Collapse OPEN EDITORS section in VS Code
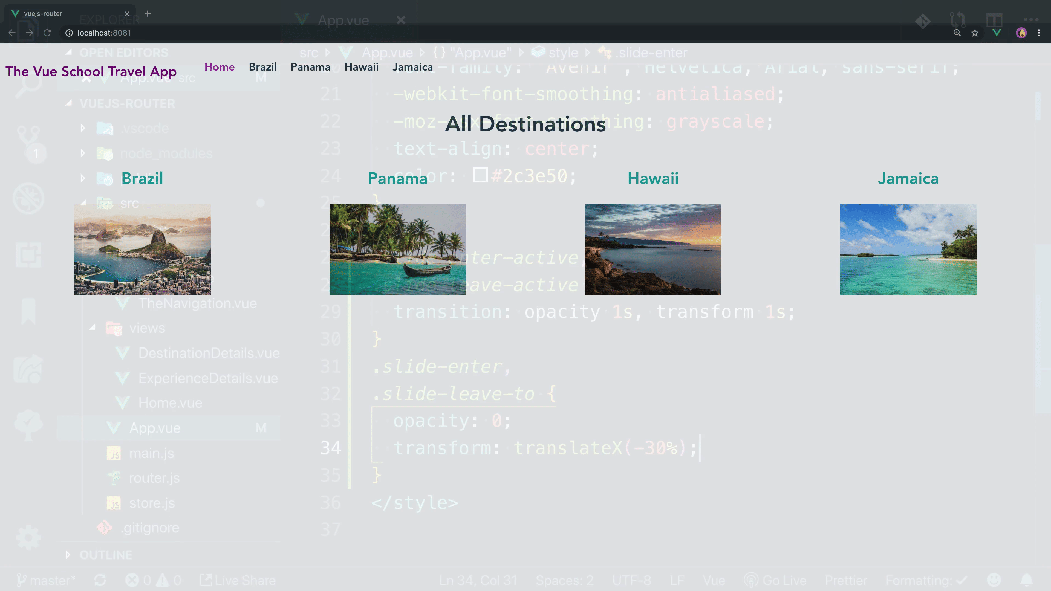This screenshot has width=1051, height=591. [69, 52]
